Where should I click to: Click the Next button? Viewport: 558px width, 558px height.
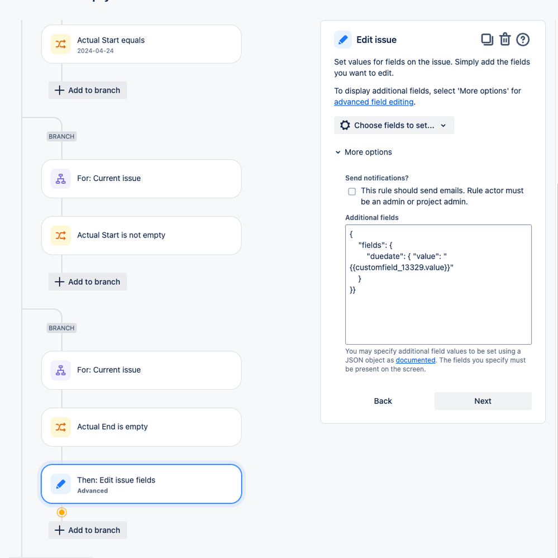coord(483,401)
